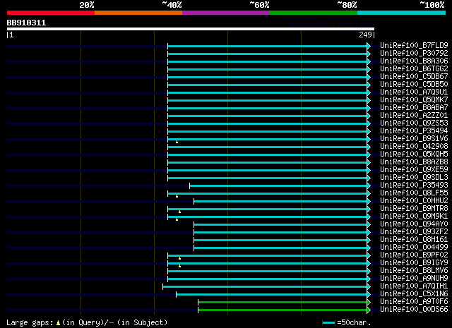Open the UniRef100_B8A306 label
The height and width of the screenshot is (328, 452).
point(414,61)
